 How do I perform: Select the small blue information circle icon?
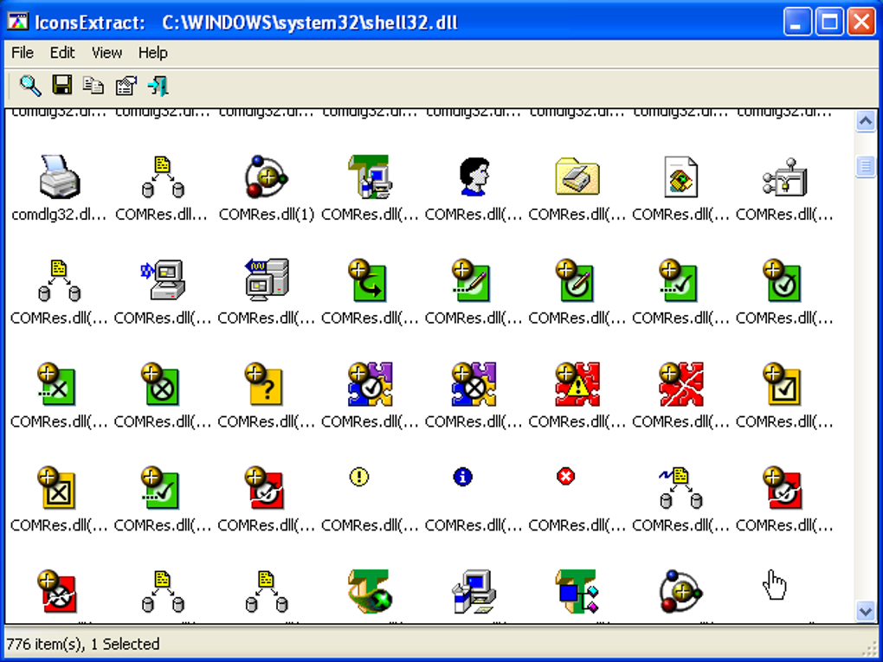[462, 478]
